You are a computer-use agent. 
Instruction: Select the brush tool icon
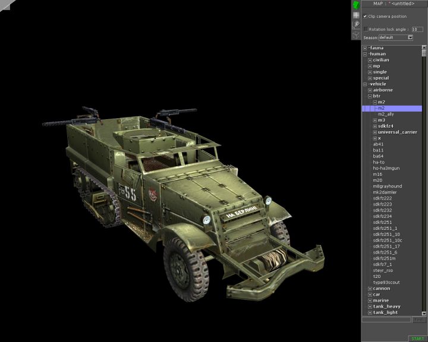(x=356, y=24)
